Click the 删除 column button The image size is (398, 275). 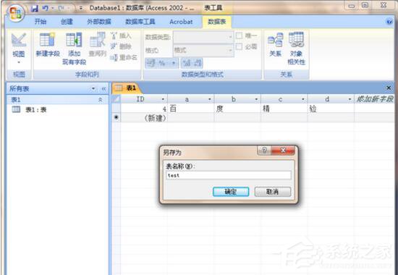click(x=121, y=46)
